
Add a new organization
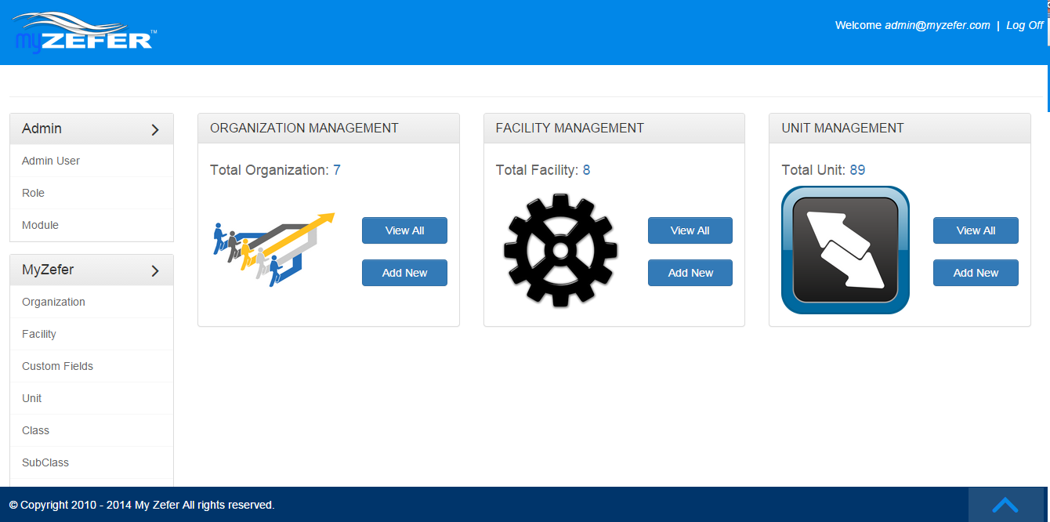pyautogui.click(x=404, y=273)
